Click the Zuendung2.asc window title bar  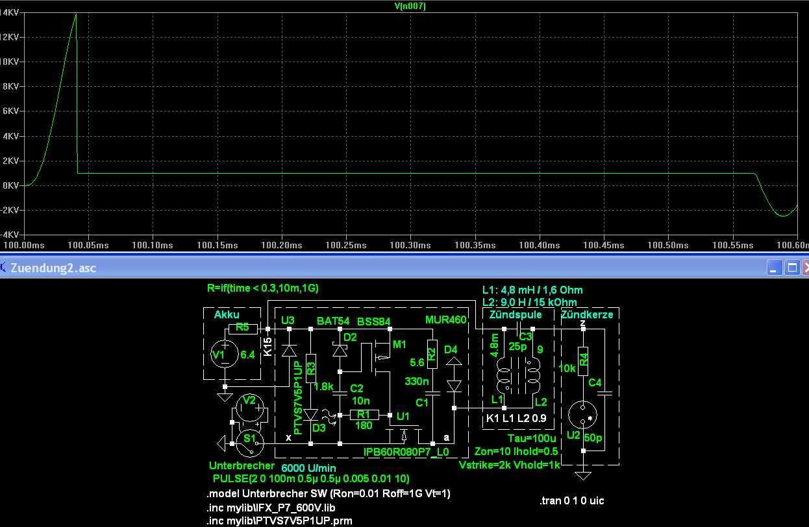click(x=390, y=268)
